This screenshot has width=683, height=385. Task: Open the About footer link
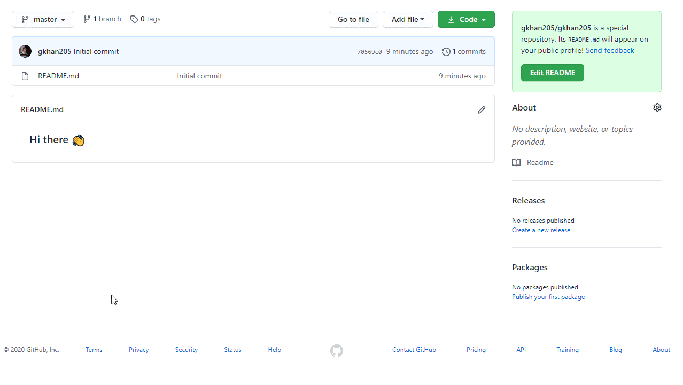pyautogui.click(x=661, y=350)
